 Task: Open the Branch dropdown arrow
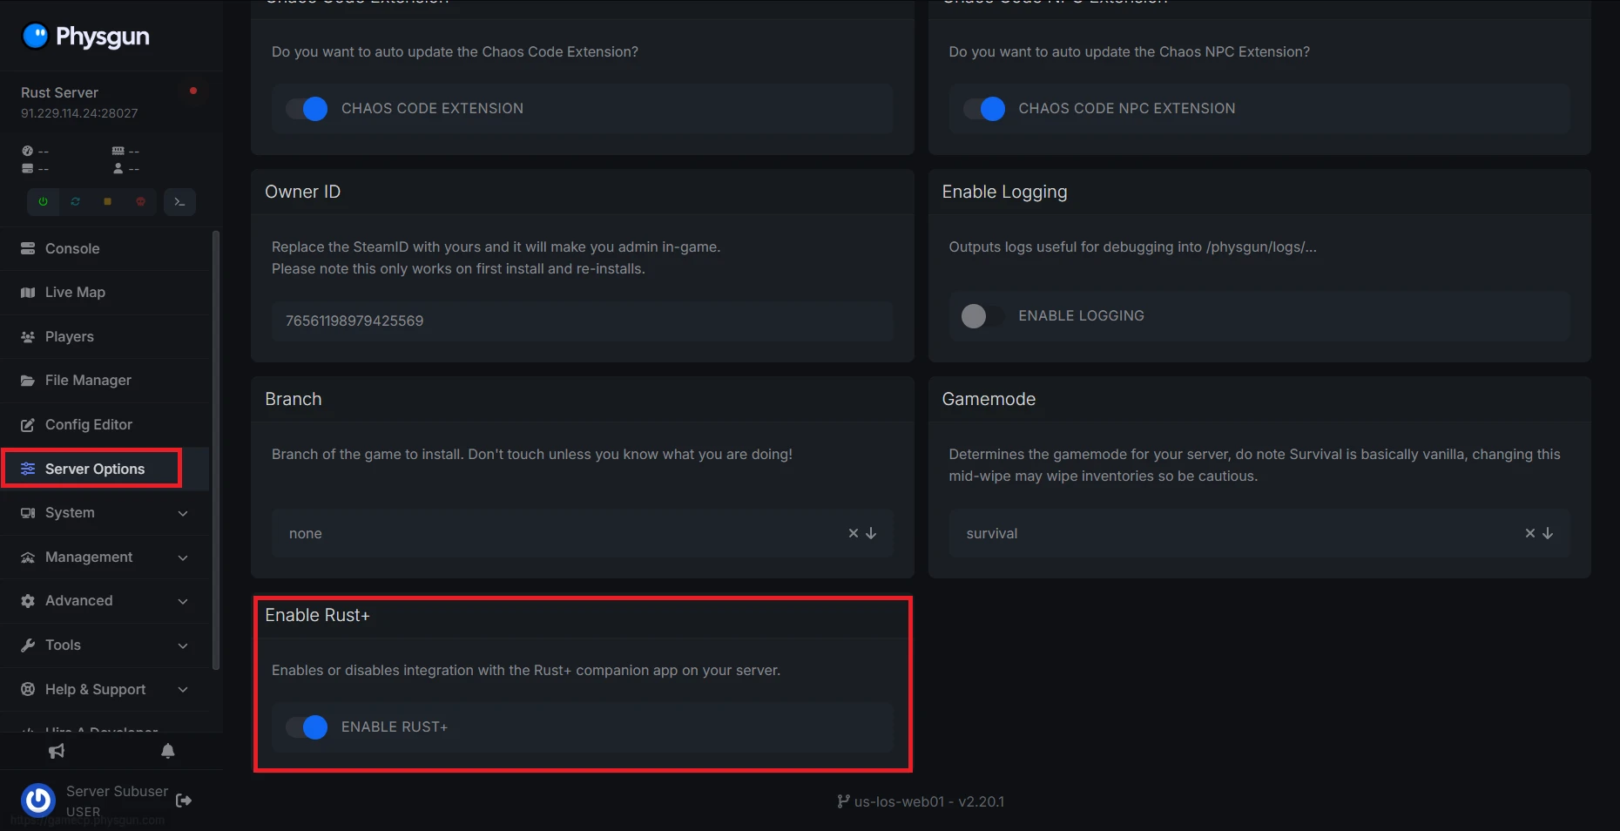(871, 533)
